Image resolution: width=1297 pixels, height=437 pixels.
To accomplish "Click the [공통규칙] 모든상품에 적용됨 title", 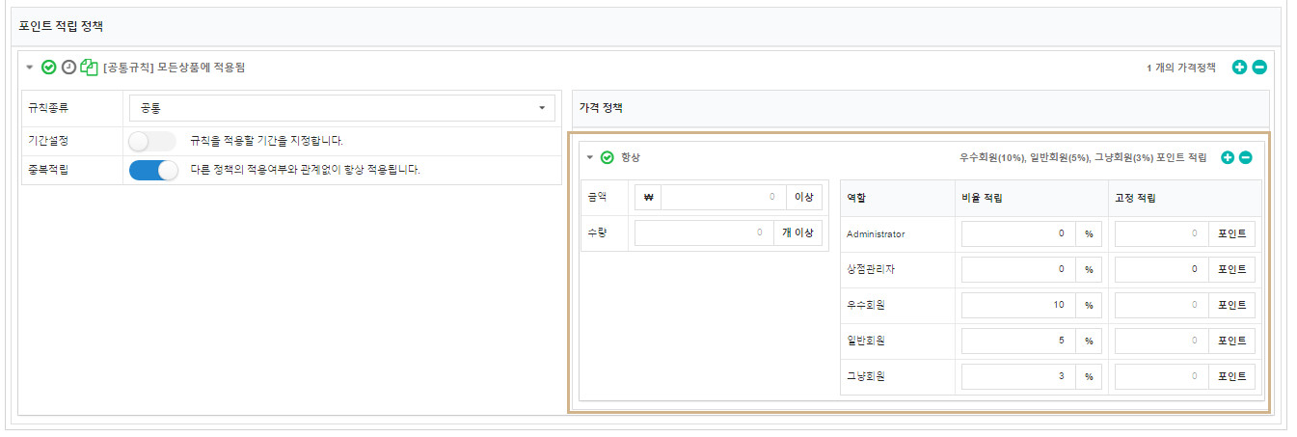I will 174,68.
